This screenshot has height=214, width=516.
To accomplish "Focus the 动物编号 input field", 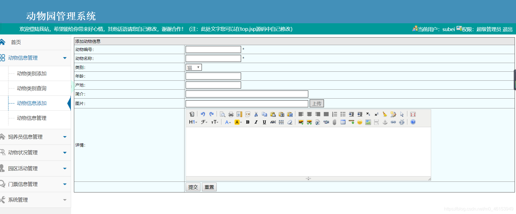I will 213,50.
